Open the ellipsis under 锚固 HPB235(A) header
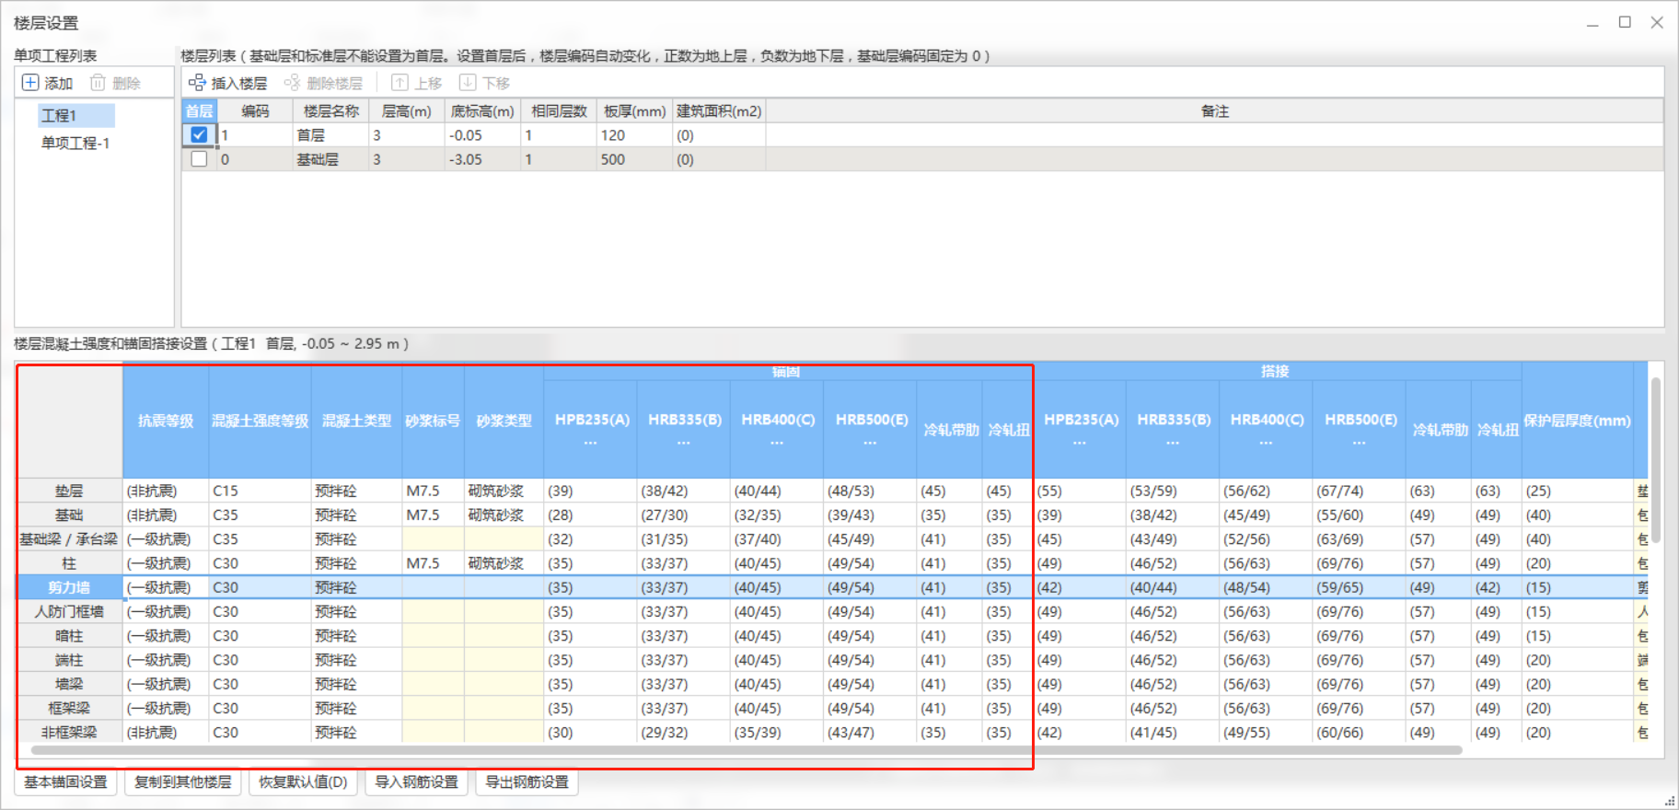 (591, 443)
